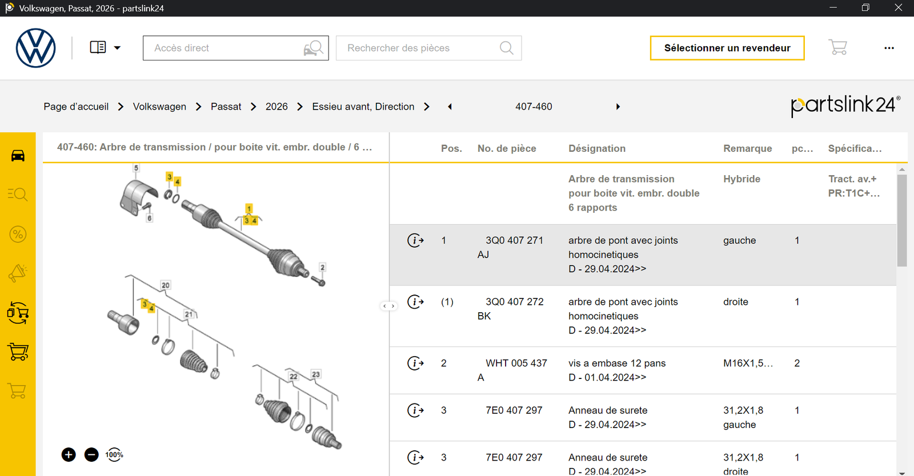
Task: Go to next illustration arrow
Action: click(618, 107)
